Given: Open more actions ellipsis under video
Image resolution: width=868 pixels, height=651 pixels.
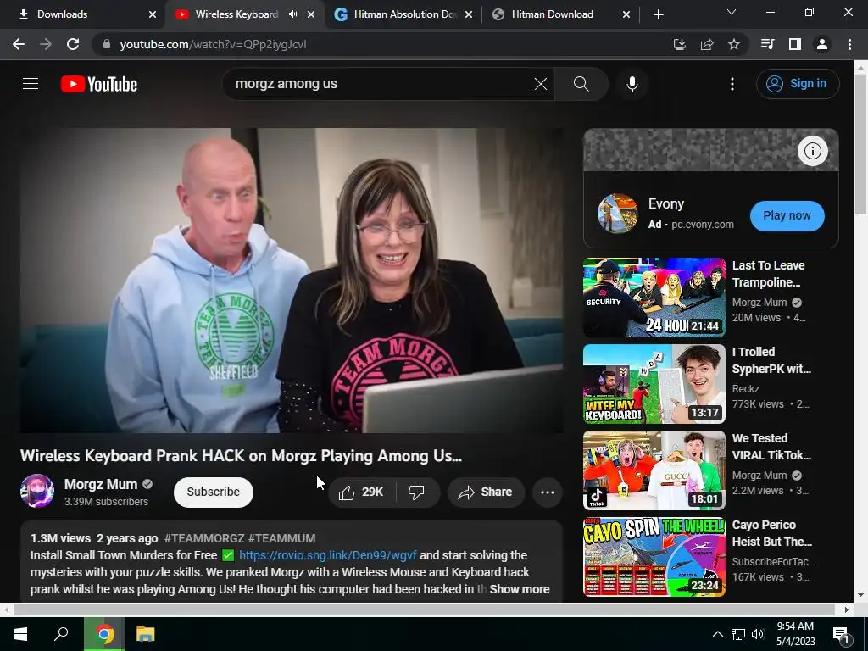Looking at the screenshot, I should (x=547, y=492).
